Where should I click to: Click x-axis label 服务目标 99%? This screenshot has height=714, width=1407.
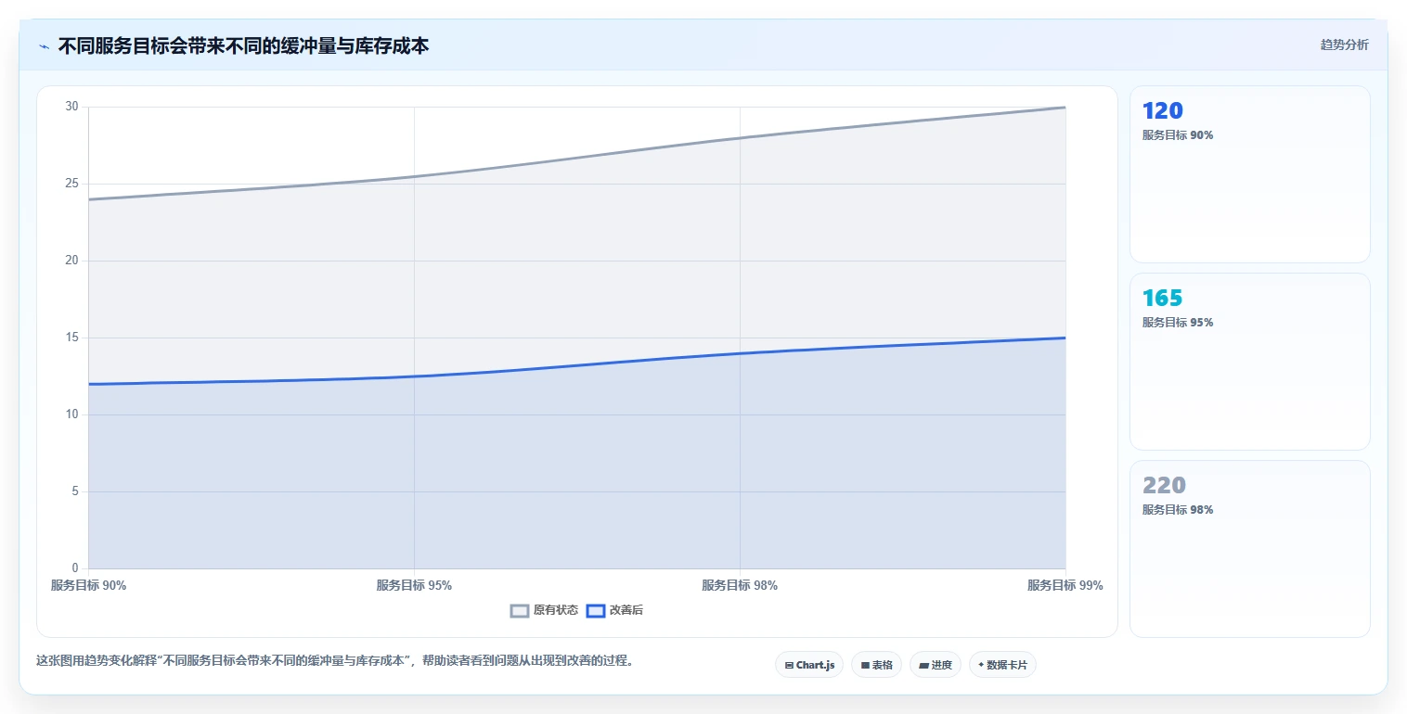(1065, 585)
